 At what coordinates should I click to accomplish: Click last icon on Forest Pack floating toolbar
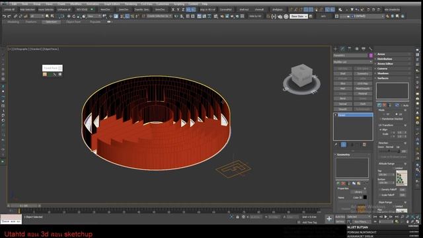tap(60, 74)
